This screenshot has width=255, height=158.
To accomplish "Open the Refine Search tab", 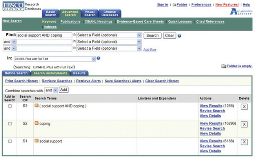I will [16, 73].
